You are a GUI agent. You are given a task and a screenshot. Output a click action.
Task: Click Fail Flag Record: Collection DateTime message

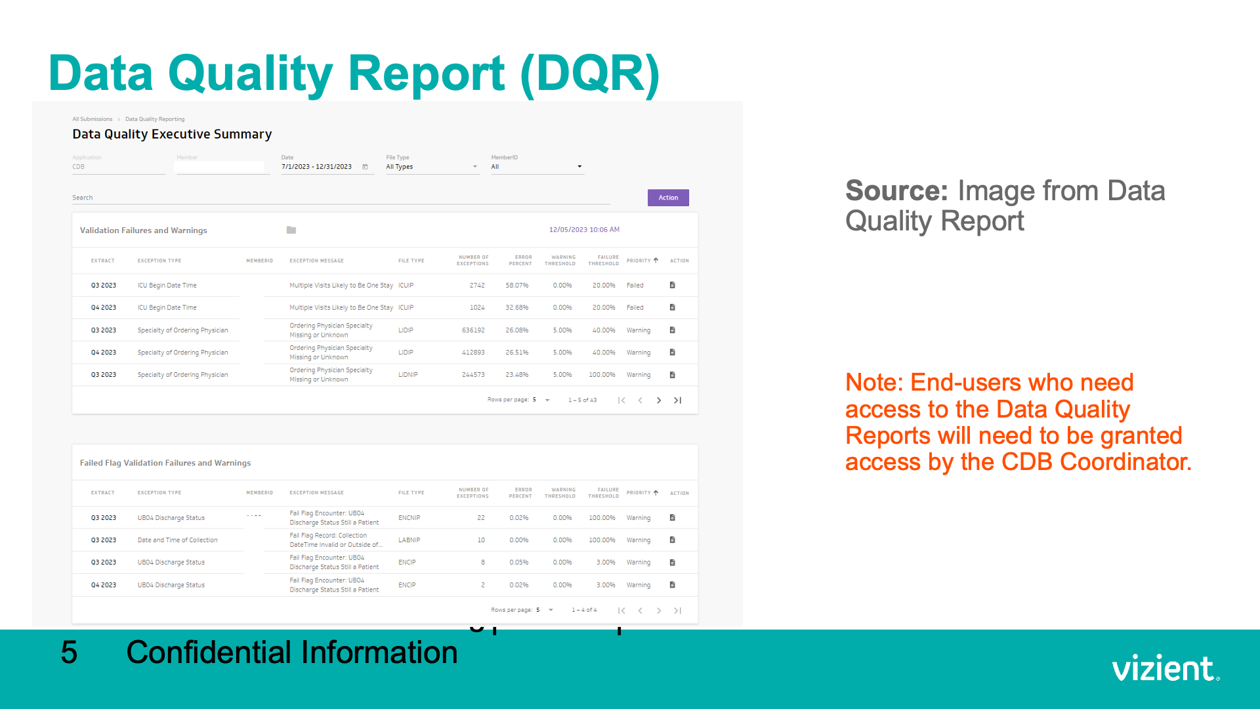tap(335, 540)
